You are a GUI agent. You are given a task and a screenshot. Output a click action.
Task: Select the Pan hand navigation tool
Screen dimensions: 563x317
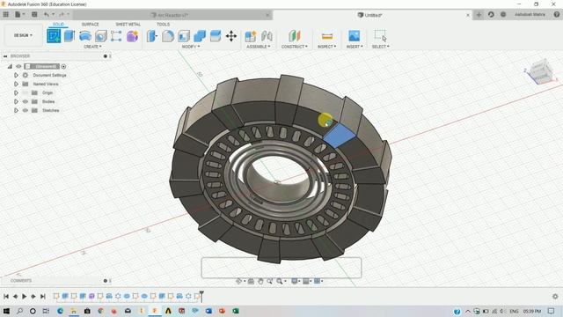click(x=260, y=281)
